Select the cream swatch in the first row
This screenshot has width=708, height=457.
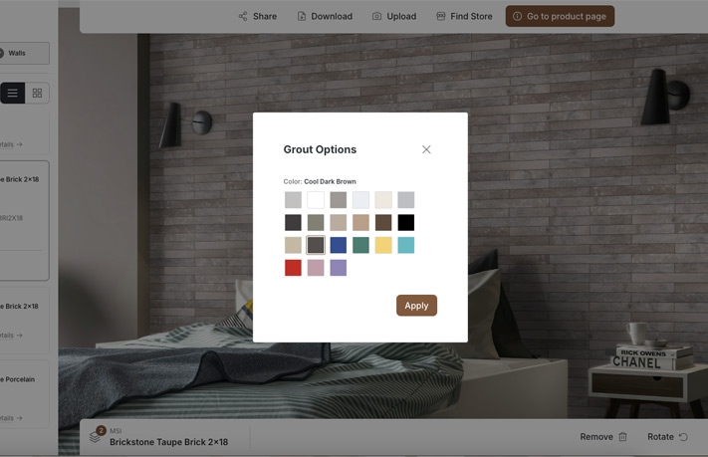[383, 200]
